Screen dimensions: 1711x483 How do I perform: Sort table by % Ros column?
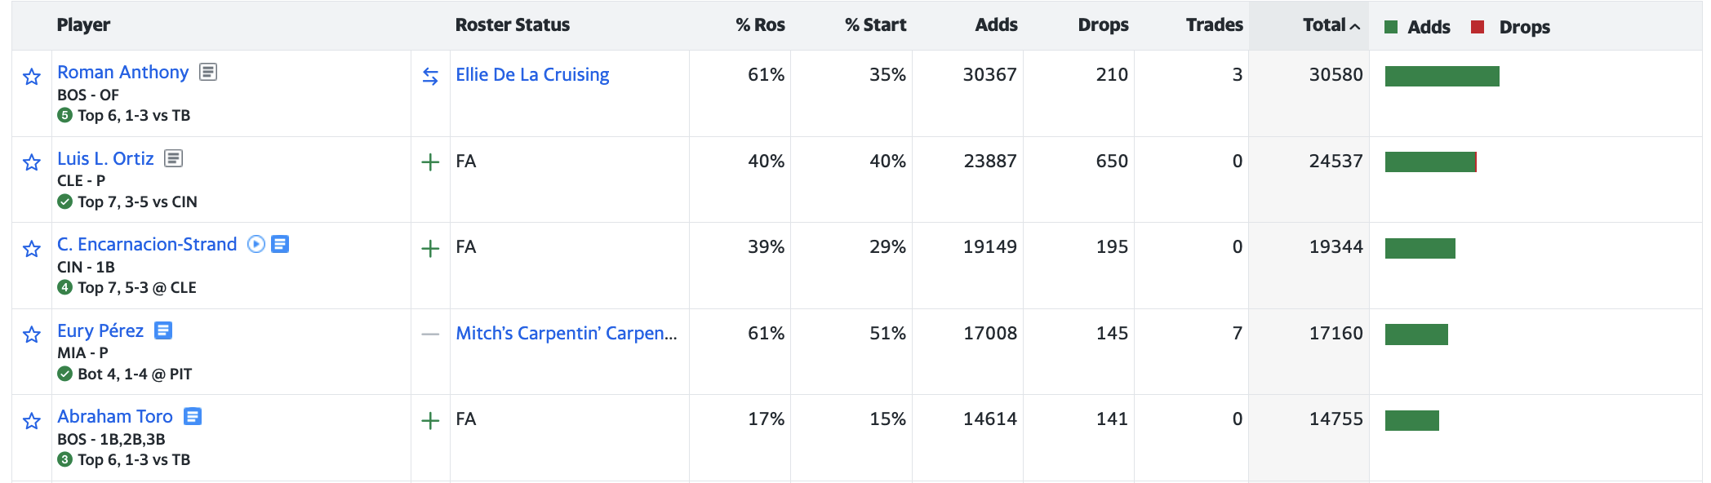click(760, 25)
